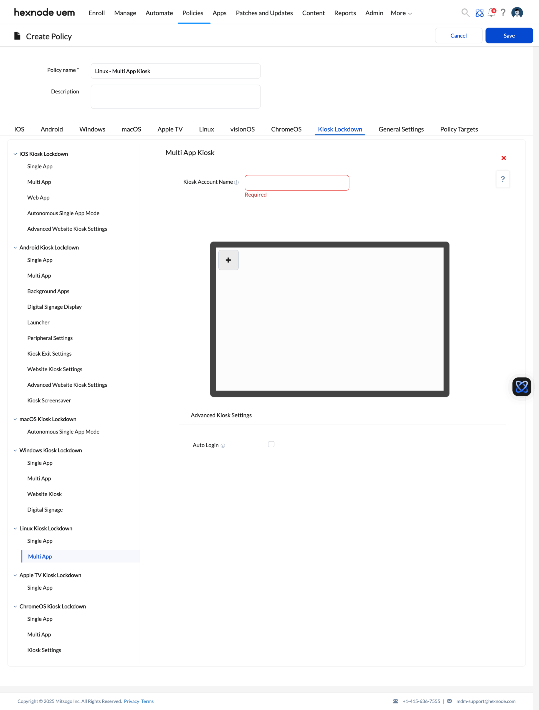Select Website Kiosk Settings under Android

tap(55, 369)
